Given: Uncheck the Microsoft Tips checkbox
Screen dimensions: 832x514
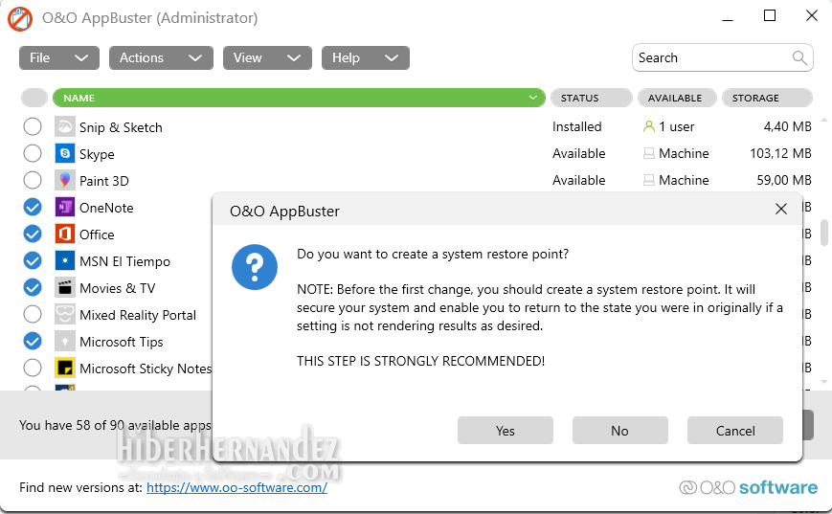Looking at the screenshot, I should 33,341.
